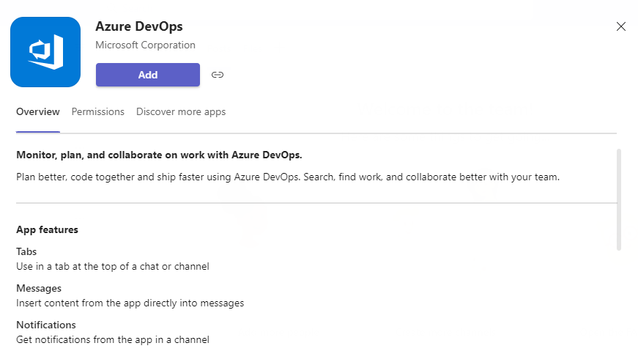
Task: Open the Discover more apps tab
Action: (x=181, y=111)
